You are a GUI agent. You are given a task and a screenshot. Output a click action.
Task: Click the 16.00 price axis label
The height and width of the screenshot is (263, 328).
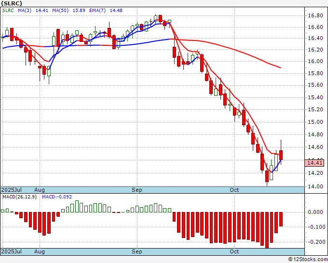tap(315, 62)
